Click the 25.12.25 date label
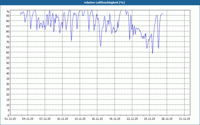The width and height of the screenshot is (200, 125). click(149, 119)
